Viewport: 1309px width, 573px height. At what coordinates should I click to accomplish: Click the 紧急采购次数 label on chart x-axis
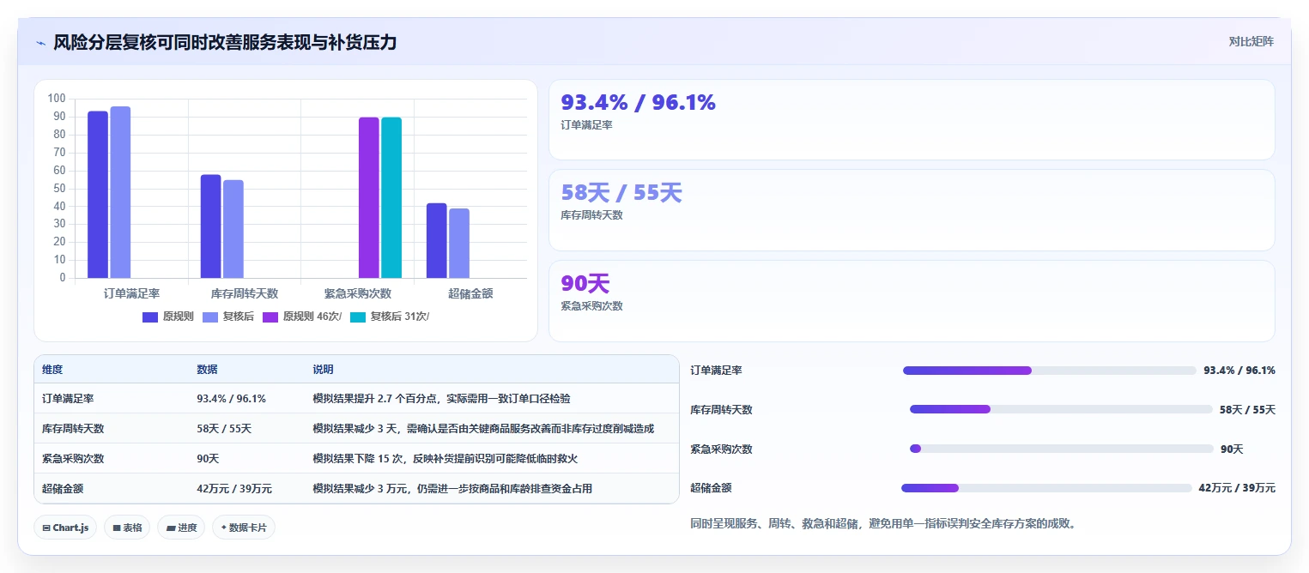[357, 293]
